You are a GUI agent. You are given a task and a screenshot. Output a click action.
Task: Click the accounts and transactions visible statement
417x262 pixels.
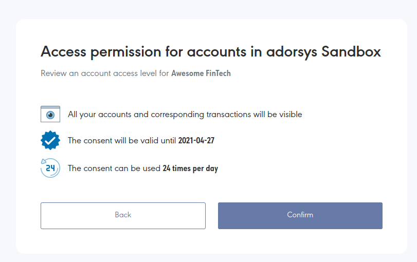(x=185, y=115)
